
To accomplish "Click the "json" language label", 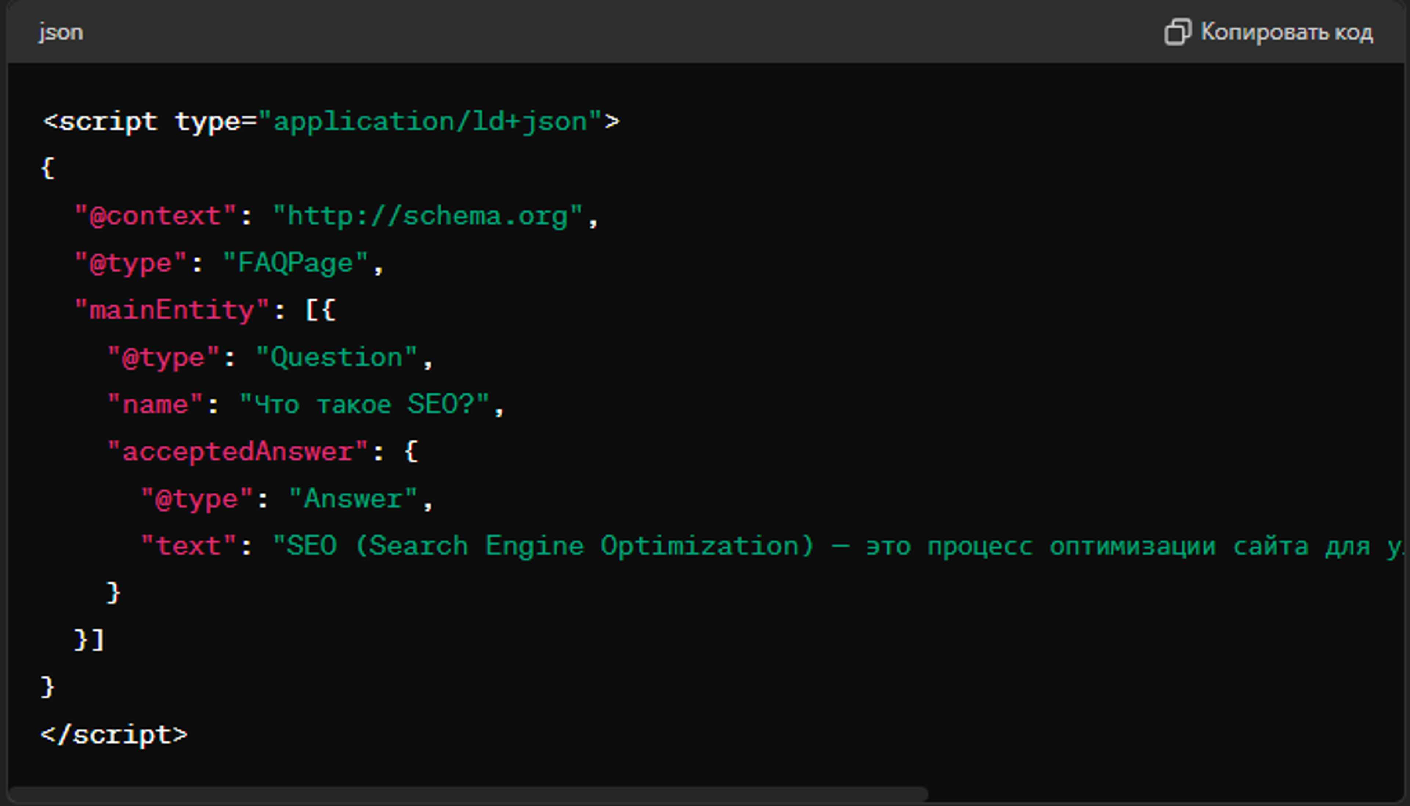I will [x=61, y=32].
